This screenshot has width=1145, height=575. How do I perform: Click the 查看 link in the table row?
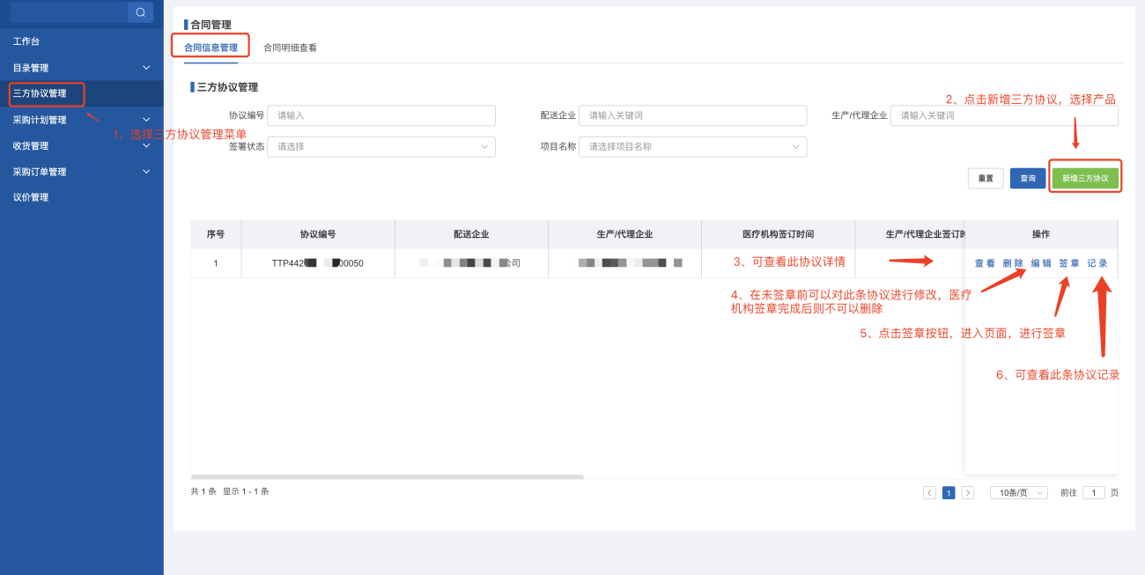click(985, 263)
